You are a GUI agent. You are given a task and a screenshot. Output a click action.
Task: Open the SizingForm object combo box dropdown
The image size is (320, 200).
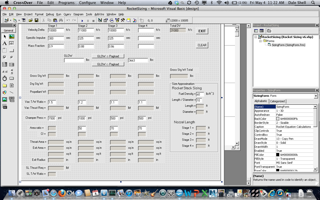click(x=316, y=96)
